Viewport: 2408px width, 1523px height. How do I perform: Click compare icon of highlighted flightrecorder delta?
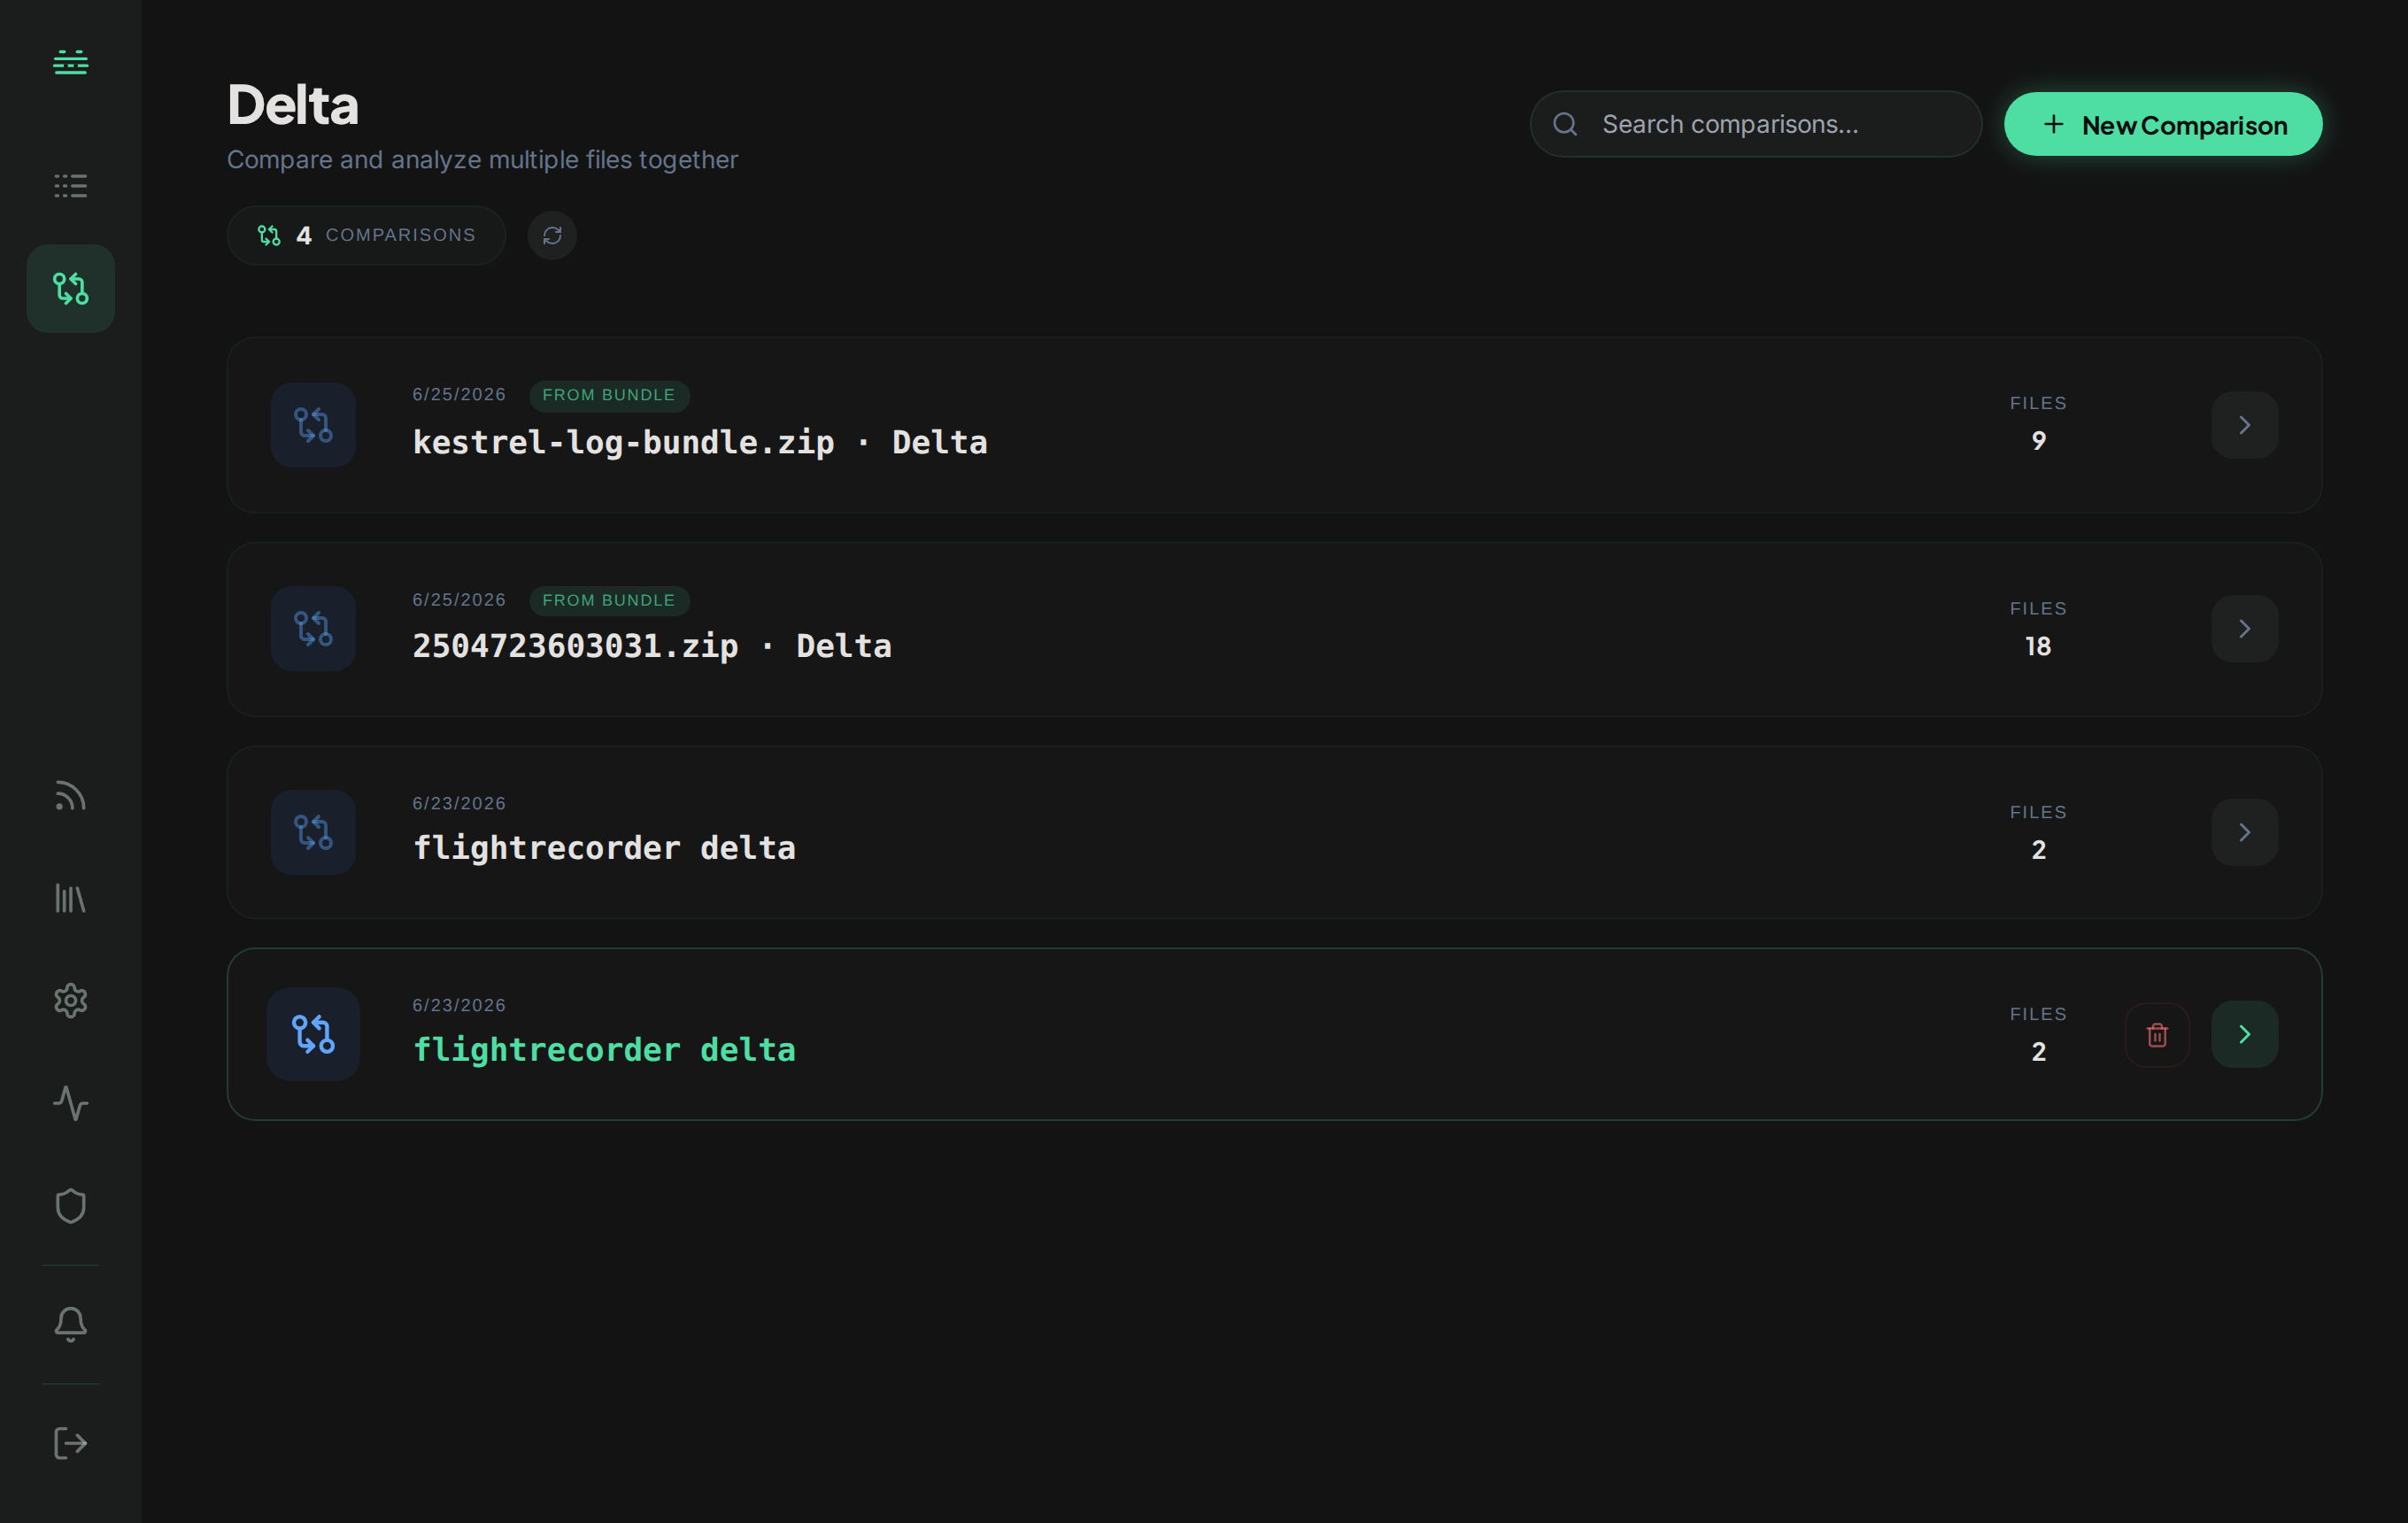(x=313, y=1034)
